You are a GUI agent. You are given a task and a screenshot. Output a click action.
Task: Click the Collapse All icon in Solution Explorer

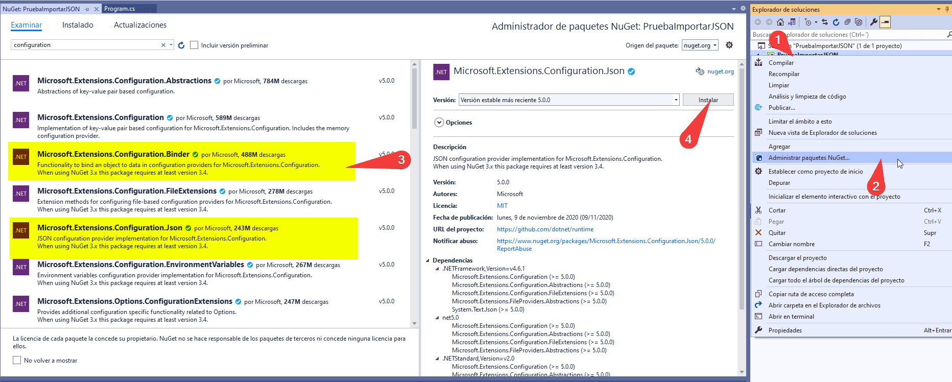click(x=847, y=22)
